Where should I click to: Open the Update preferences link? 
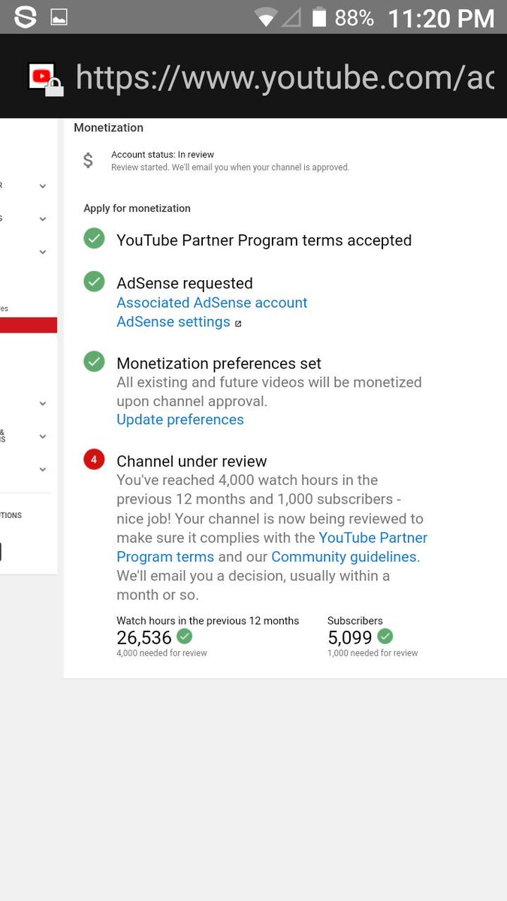pos(180,420)
